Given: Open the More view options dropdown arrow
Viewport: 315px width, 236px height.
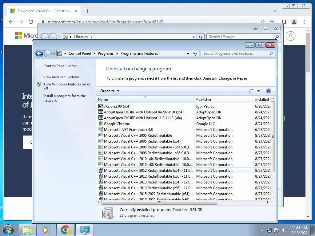Looking at the screenshot, I should click(x=258, y=91).
